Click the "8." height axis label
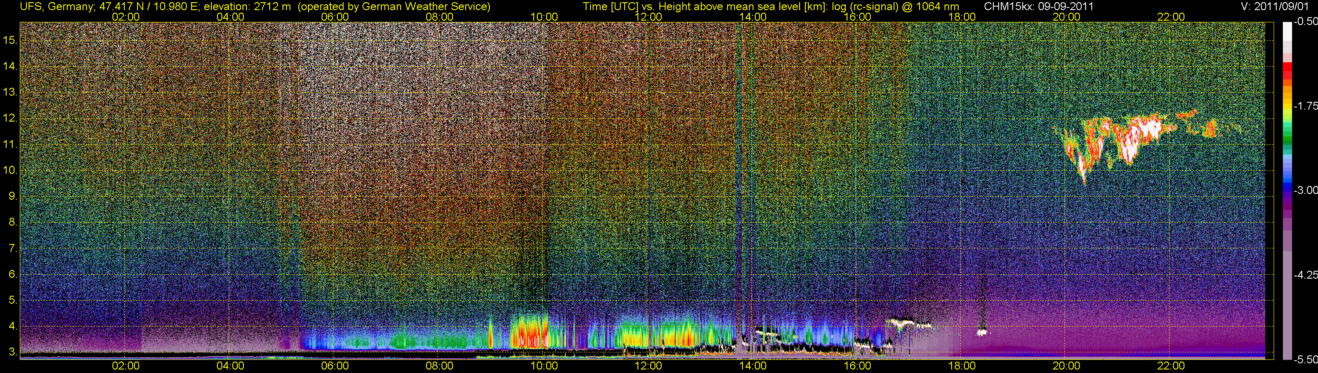 coord(13,222)
